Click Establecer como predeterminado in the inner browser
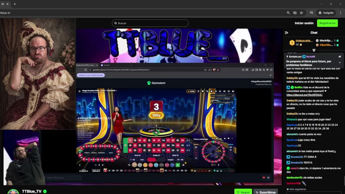345x194 pixels. pyautogui.click(x=91, y=75)
